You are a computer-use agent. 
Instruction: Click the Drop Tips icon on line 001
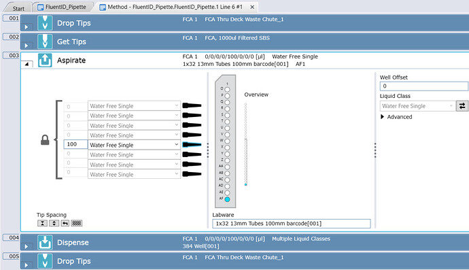pyautogui.click(x=45, y=22)
